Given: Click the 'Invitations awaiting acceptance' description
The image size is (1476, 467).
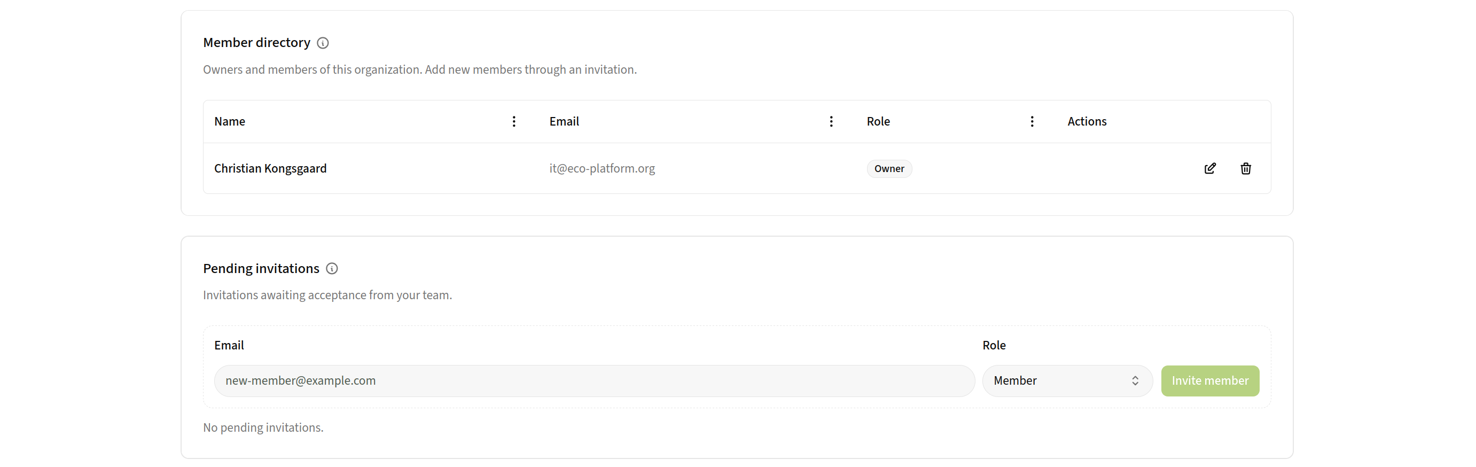Looking at the screenshot, I should tap(327, 295).
